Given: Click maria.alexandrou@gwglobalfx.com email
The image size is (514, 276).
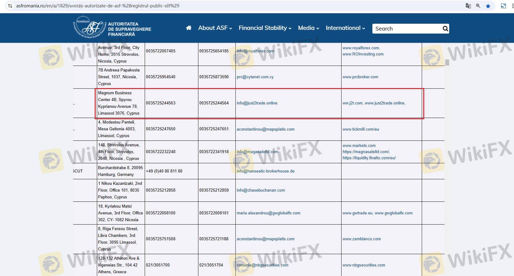Looking at the screenshot, I should tap(268, 213).
